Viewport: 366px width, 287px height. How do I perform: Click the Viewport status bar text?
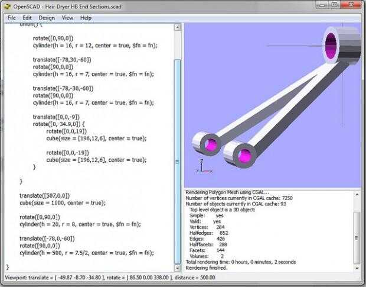[x=110, y=278]
